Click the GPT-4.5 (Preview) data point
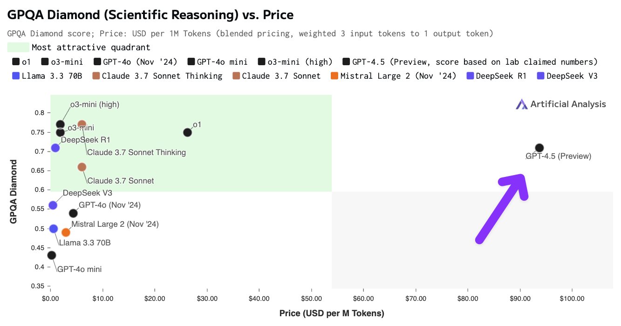The height and width of the screenshot is (326, 621). [x=539, y=148]
